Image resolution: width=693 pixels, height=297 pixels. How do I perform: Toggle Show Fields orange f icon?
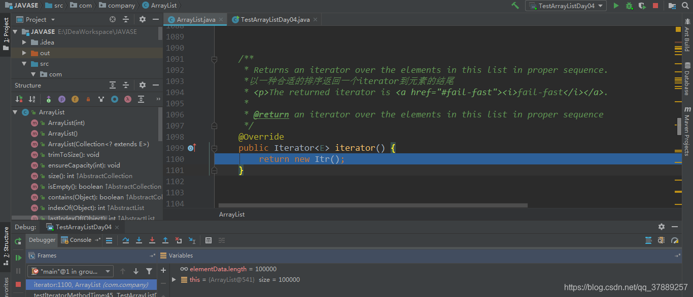(75, 99)
